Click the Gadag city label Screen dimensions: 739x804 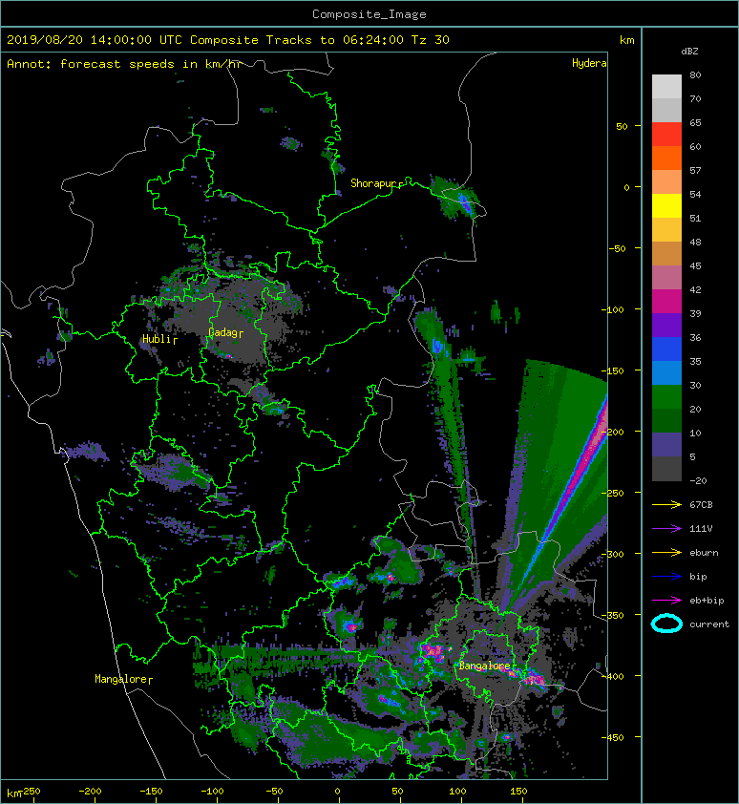point(225,333)
